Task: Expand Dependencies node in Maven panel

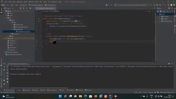Action: click(x=159, y=21)
